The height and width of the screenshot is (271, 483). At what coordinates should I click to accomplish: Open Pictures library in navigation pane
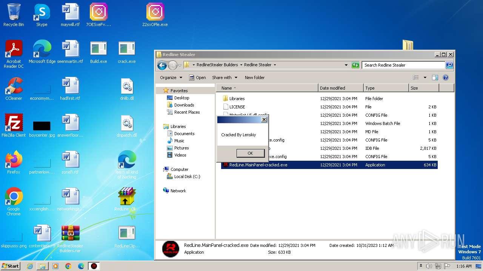point(182,148)
